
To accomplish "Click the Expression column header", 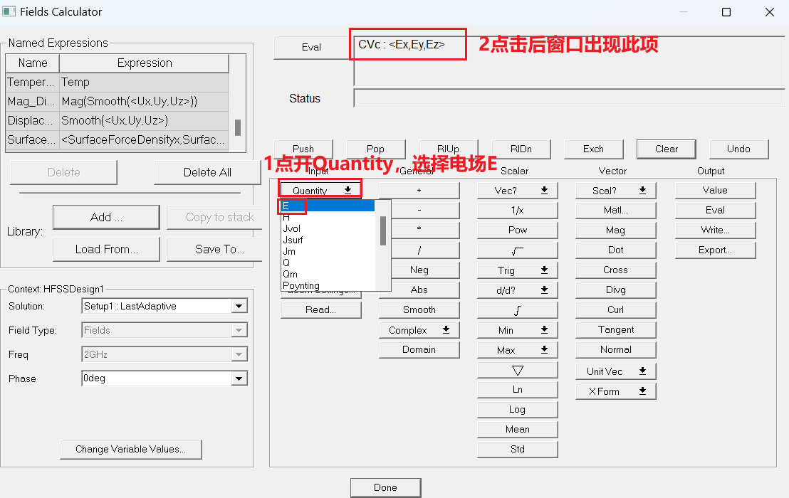I will tap(145, 63).
